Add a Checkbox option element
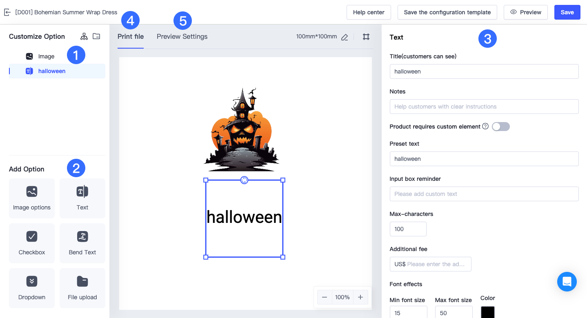 coord(31,243)
